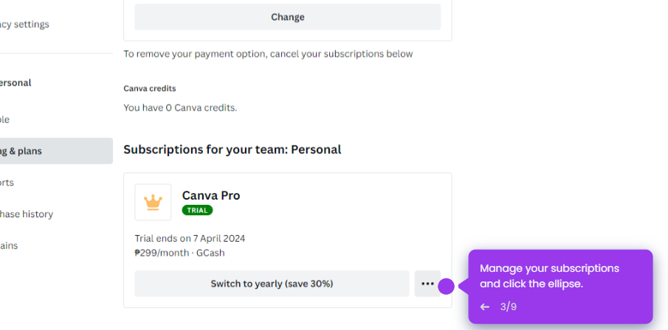This screenshot has height=330, width=668.
Task: Click the Canva Pro crown icon
Action: [x=153, y=202]
